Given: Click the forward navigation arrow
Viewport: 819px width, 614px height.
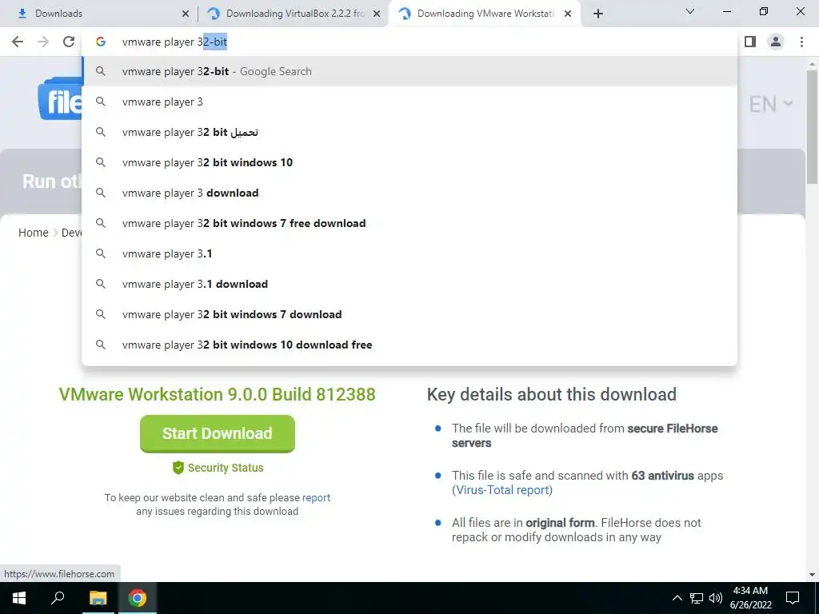Looking at the screenshot, I should pos(43,42).
